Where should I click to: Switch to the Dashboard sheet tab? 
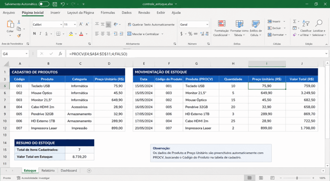(x=69, y=170)
